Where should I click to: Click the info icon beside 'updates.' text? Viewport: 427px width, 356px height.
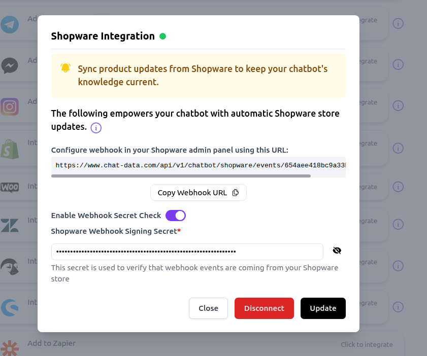96,128
